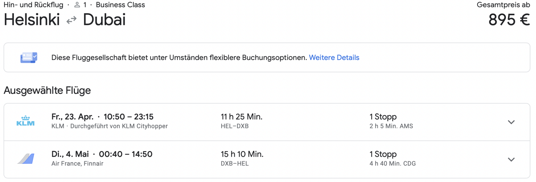Click the round-trip arrows between Helsinki and Dubai

click(71, 20)
